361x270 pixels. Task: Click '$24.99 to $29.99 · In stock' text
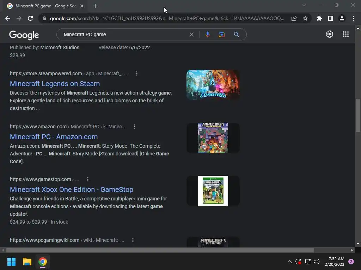pos(39,222)
